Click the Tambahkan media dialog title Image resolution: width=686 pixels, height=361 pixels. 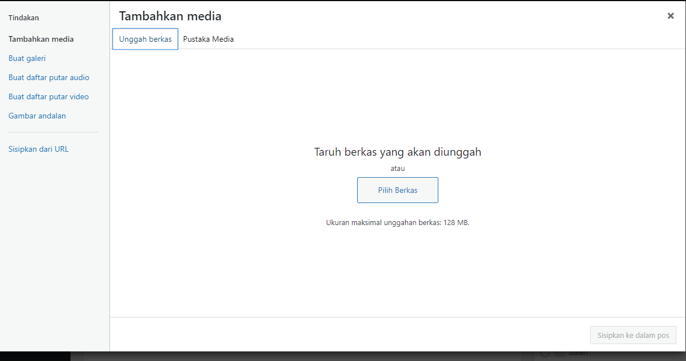170,16
